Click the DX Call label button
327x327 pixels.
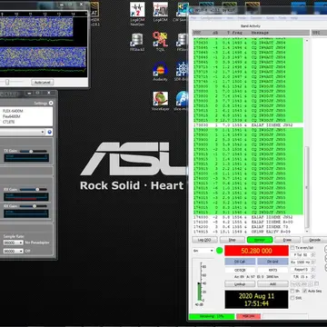coord(240,262)
